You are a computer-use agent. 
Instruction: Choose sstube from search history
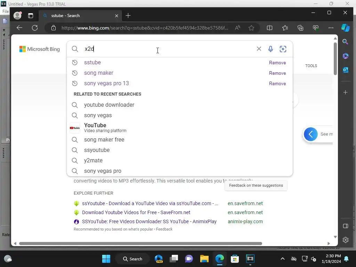pos(92,63)
